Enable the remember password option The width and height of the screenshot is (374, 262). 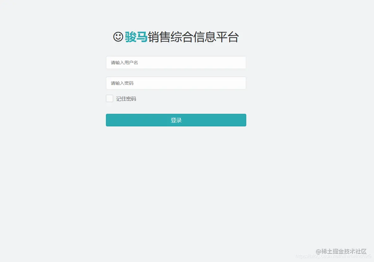pos(109,99)
